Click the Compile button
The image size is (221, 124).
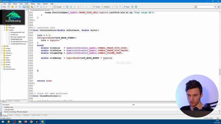58,7
